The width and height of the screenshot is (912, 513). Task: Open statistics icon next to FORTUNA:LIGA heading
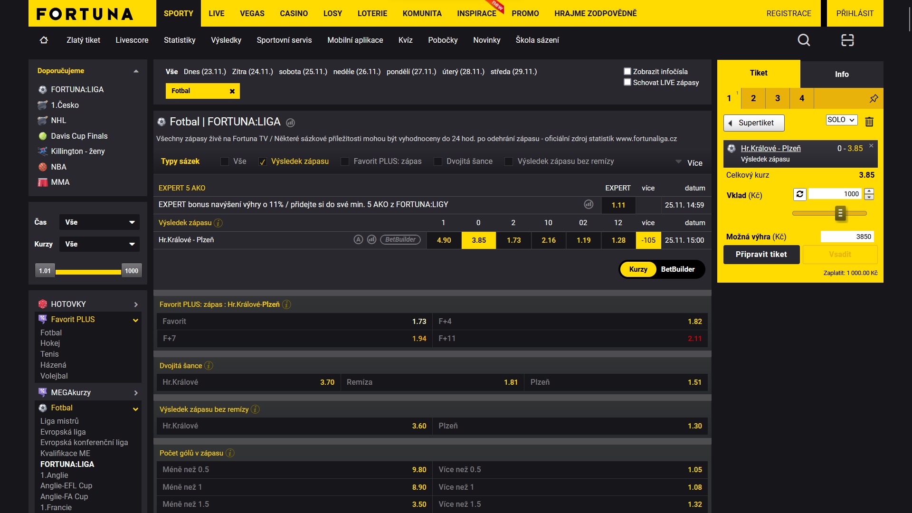pyautogui.click(x=291, y=123)
